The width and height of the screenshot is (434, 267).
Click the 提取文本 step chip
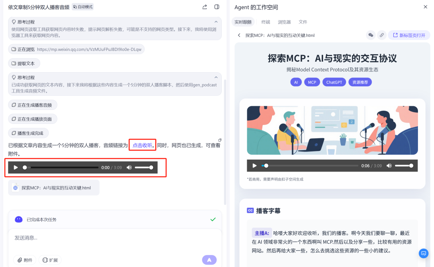coord(24,63)
